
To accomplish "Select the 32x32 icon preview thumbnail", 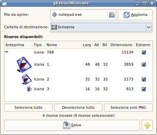I will (x=27, y=79).
